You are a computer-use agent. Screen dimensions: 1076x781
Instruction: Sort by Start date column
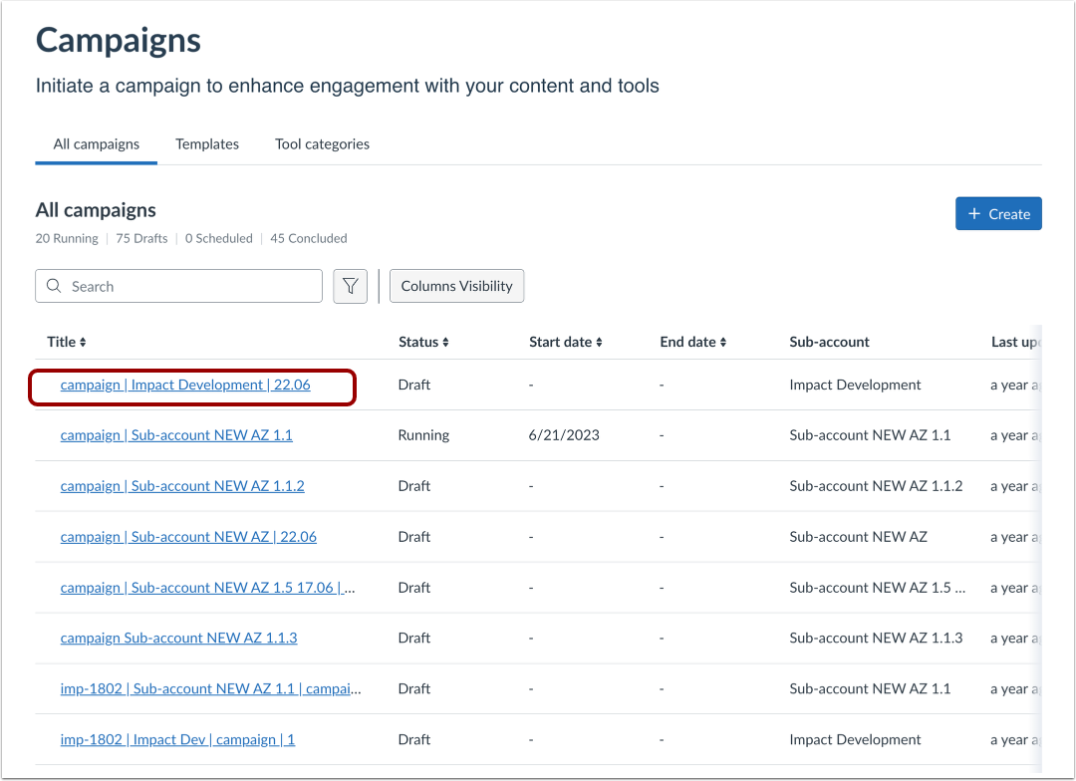click(599, 343)
